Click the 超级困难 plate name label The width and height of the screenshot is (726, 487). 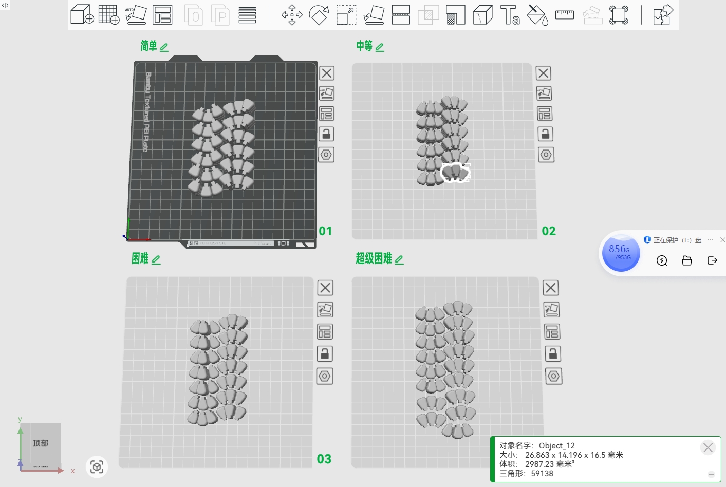(374, 259)
